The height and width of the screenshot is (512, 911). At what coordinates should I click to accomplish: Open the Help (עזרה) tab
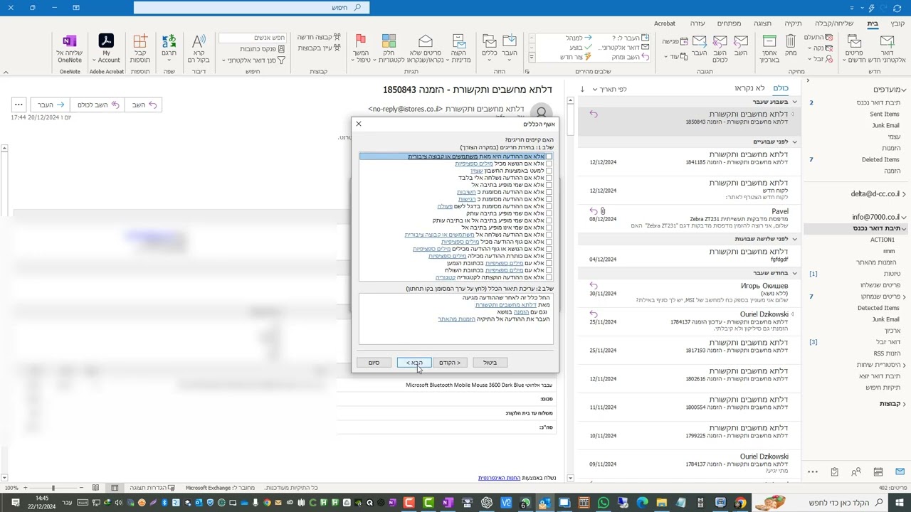[697, 23]
